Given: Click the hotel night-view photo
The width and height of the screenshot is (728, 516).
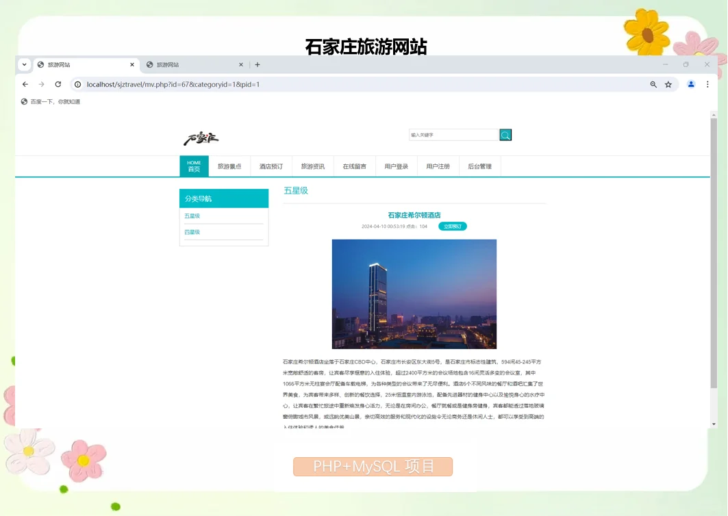Looking at the screenshot, I should click(x=414, y=294).
